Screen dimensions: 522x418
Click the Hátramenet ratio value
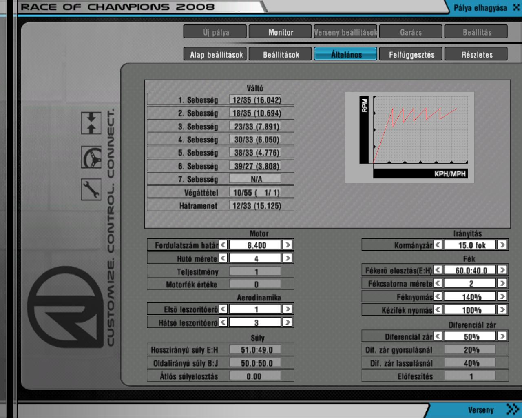[255, 205]
